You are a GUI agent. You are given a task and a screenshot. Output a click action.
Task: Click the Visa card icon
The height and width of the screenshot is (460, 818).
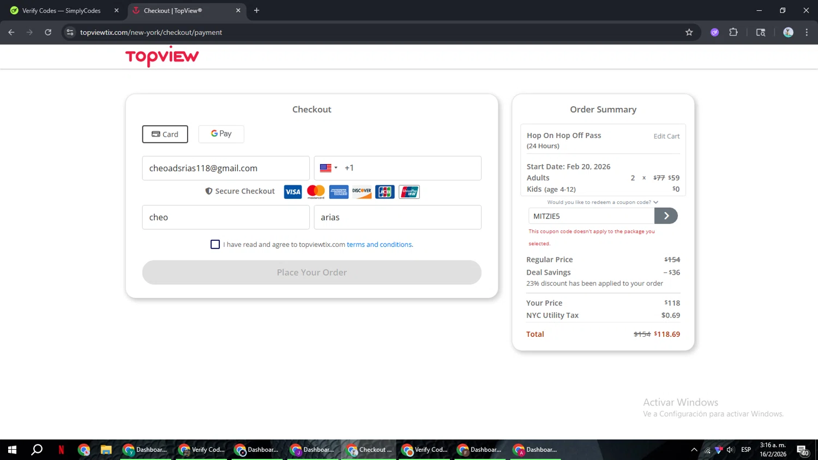pyautogui.click(x=293, y=192)
